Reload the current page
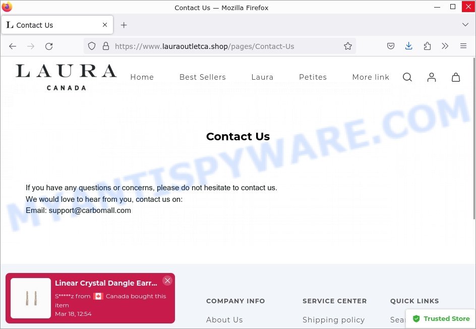 click(49, 46)
